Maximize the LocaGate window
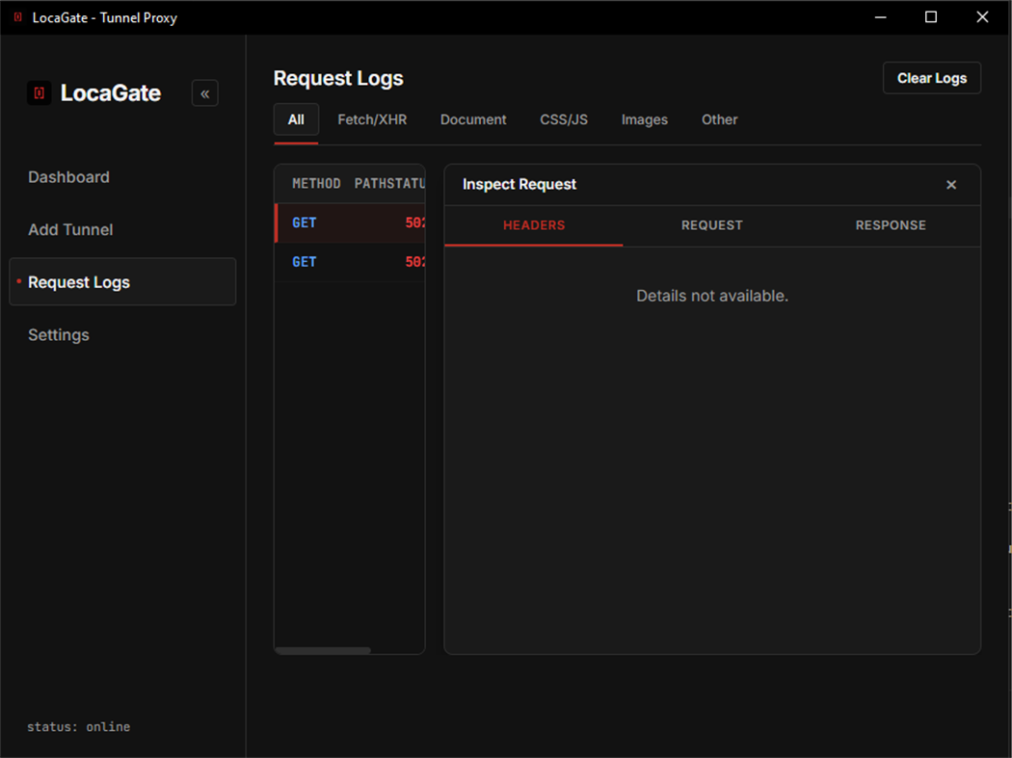 pos(931,17)
